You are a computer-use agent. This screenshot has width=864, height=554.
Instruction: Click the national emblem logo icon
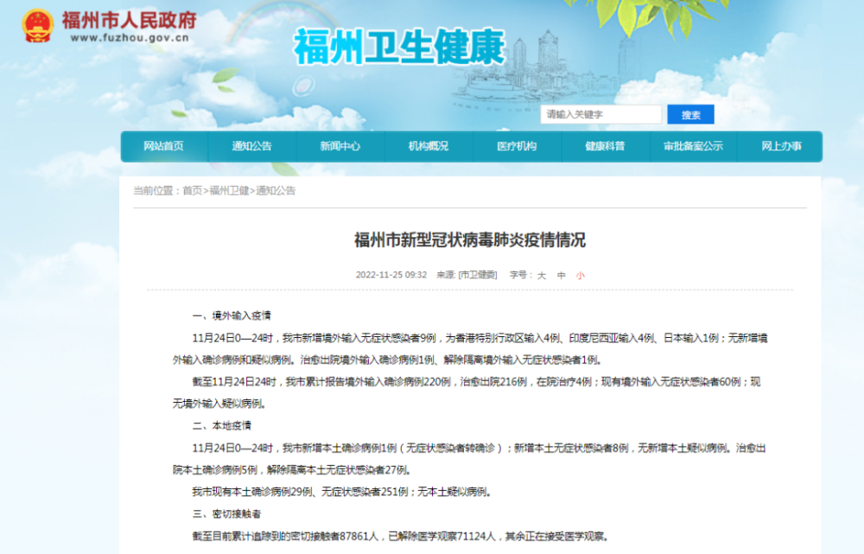coord(37,25)
